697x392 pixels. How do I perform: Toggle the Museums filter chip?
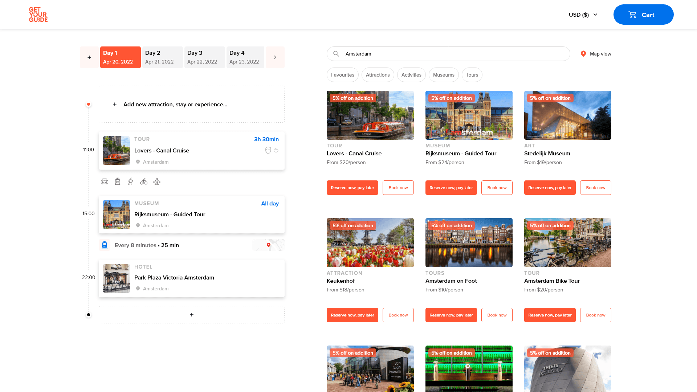444,75
